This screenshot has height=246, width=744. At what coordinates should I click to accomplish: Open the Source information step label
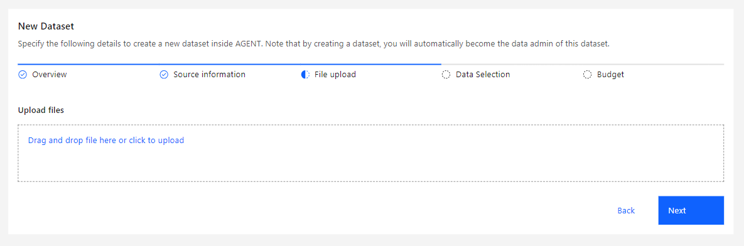209,75
